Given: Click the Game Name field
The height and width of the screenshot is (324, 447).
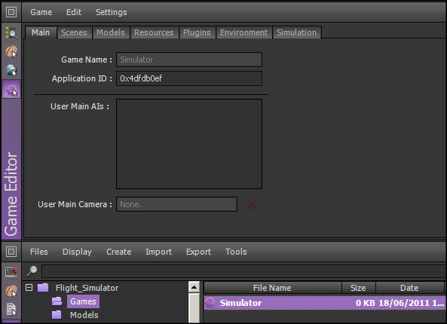Looking at the screenshot, I should click(x=189, y=60).
